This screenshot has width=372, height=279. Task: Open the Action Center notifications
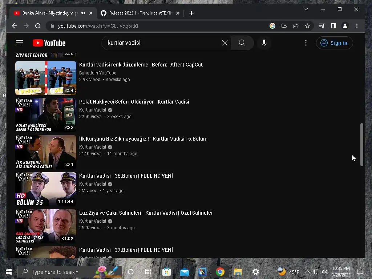[360, 272]
